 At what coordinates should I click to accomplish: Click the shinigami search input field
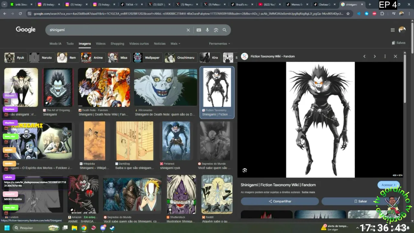click(x=116, y=30)
